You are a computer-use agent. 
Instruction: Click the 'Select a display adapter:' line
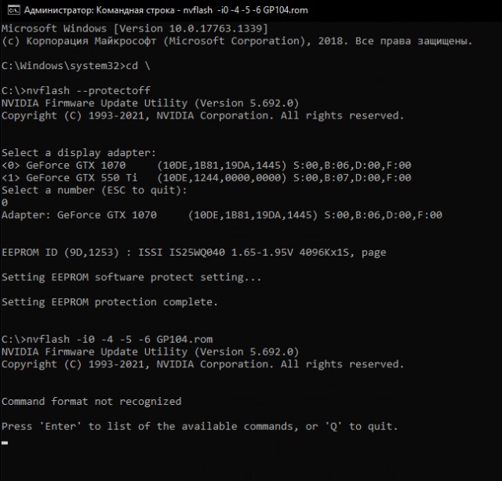click(x=78, y=153)
